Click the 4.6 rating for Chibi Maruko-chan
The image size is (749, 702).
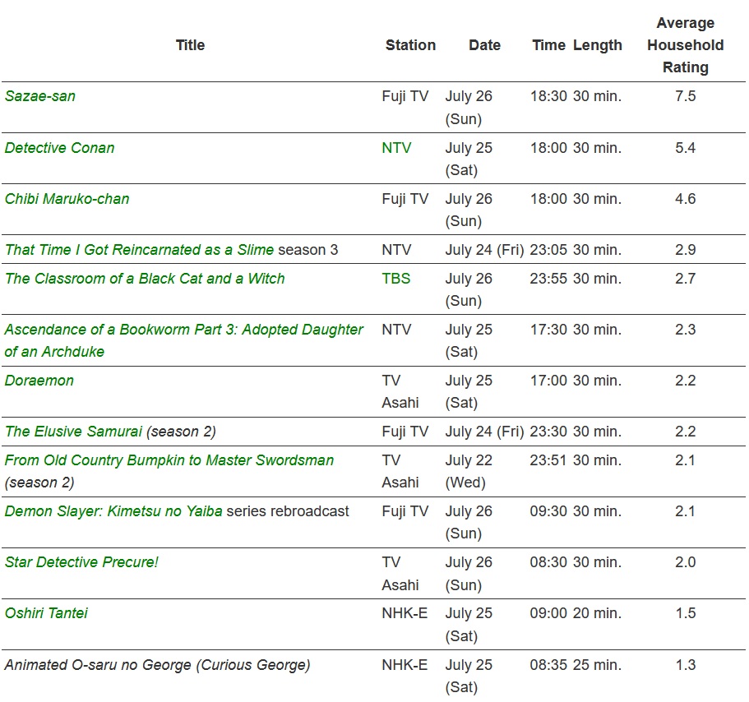[686, 199]
